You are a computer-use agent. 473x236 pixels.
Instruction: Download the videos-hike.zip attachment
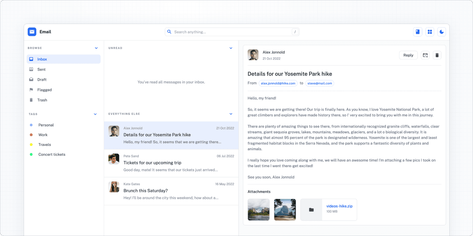(339, 206)
